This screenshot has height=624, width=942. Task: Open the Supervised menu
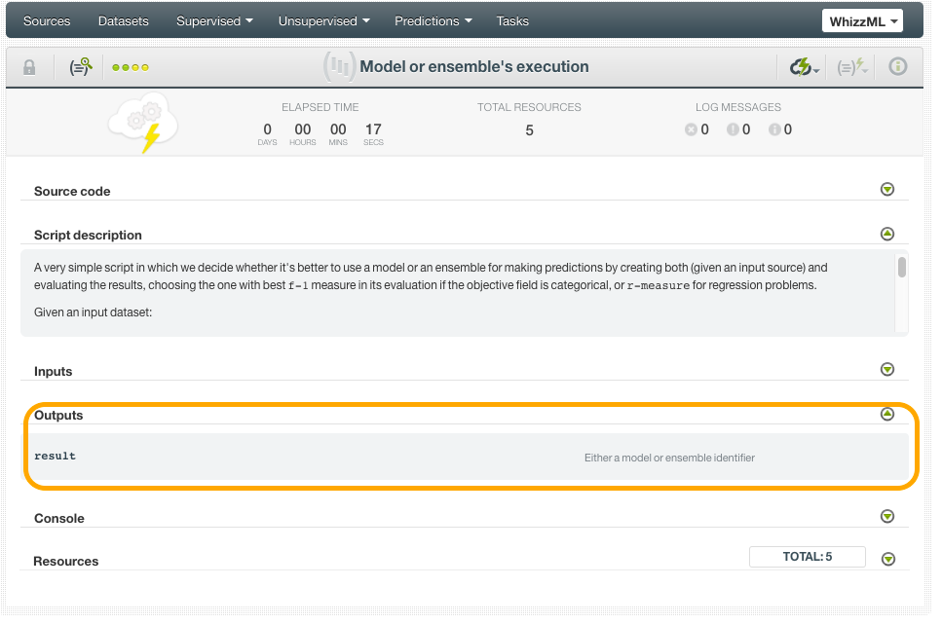pyautogui.click(x=213, y=20)
